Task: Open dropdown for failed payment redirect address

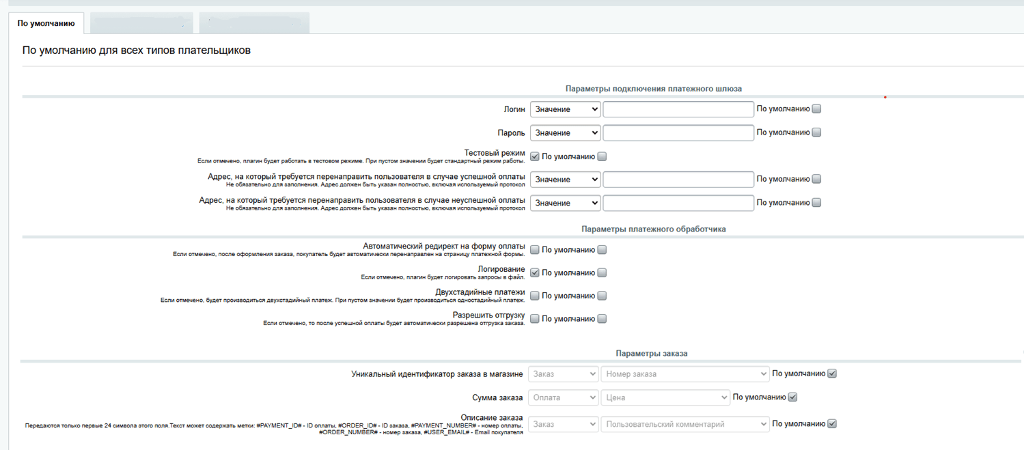Action: click(x=565, y=203)
